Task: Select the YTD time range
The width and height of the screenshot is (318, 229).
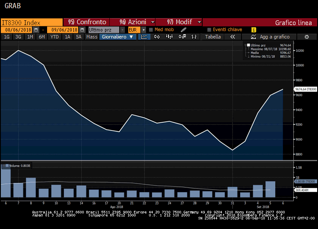Action: point(54,37)
